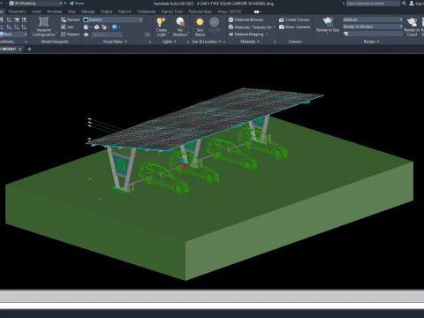Click Create Camera

[x=294, y=19]
